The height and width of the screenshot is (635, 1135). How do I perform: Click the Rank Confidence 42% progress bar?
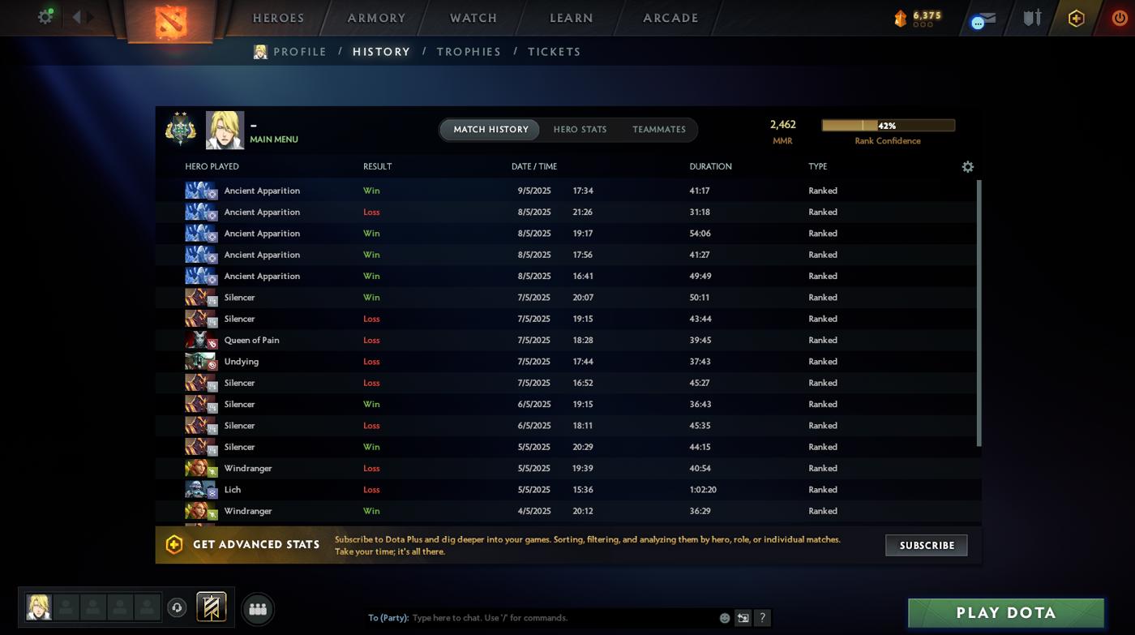click(x=888, y=126)
